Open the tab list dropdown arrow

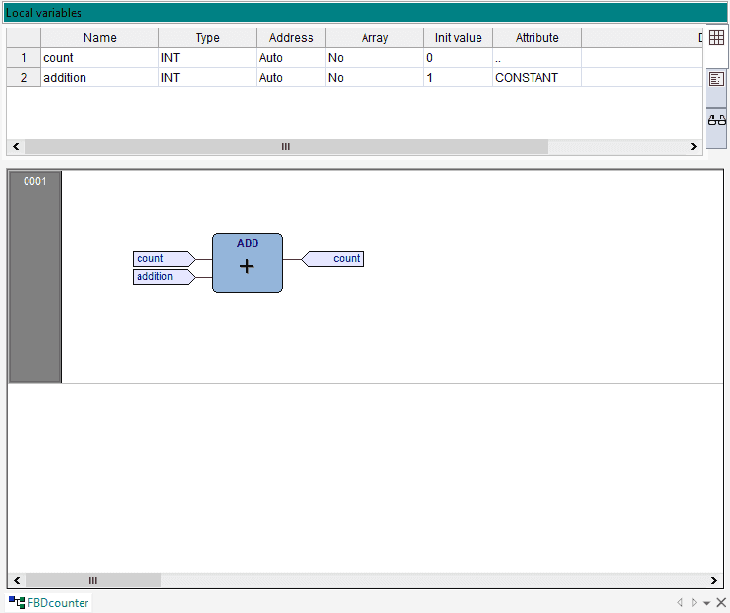706,603
